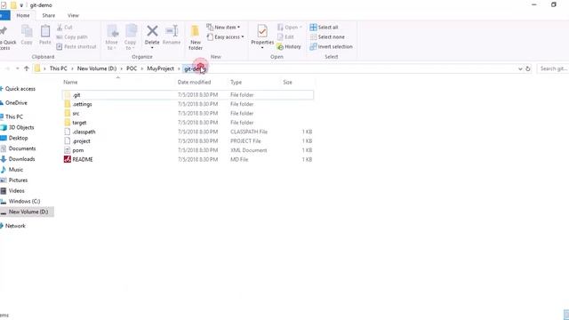Open the Move to dropdown
The image size is (569, 320).
[111, 37]
